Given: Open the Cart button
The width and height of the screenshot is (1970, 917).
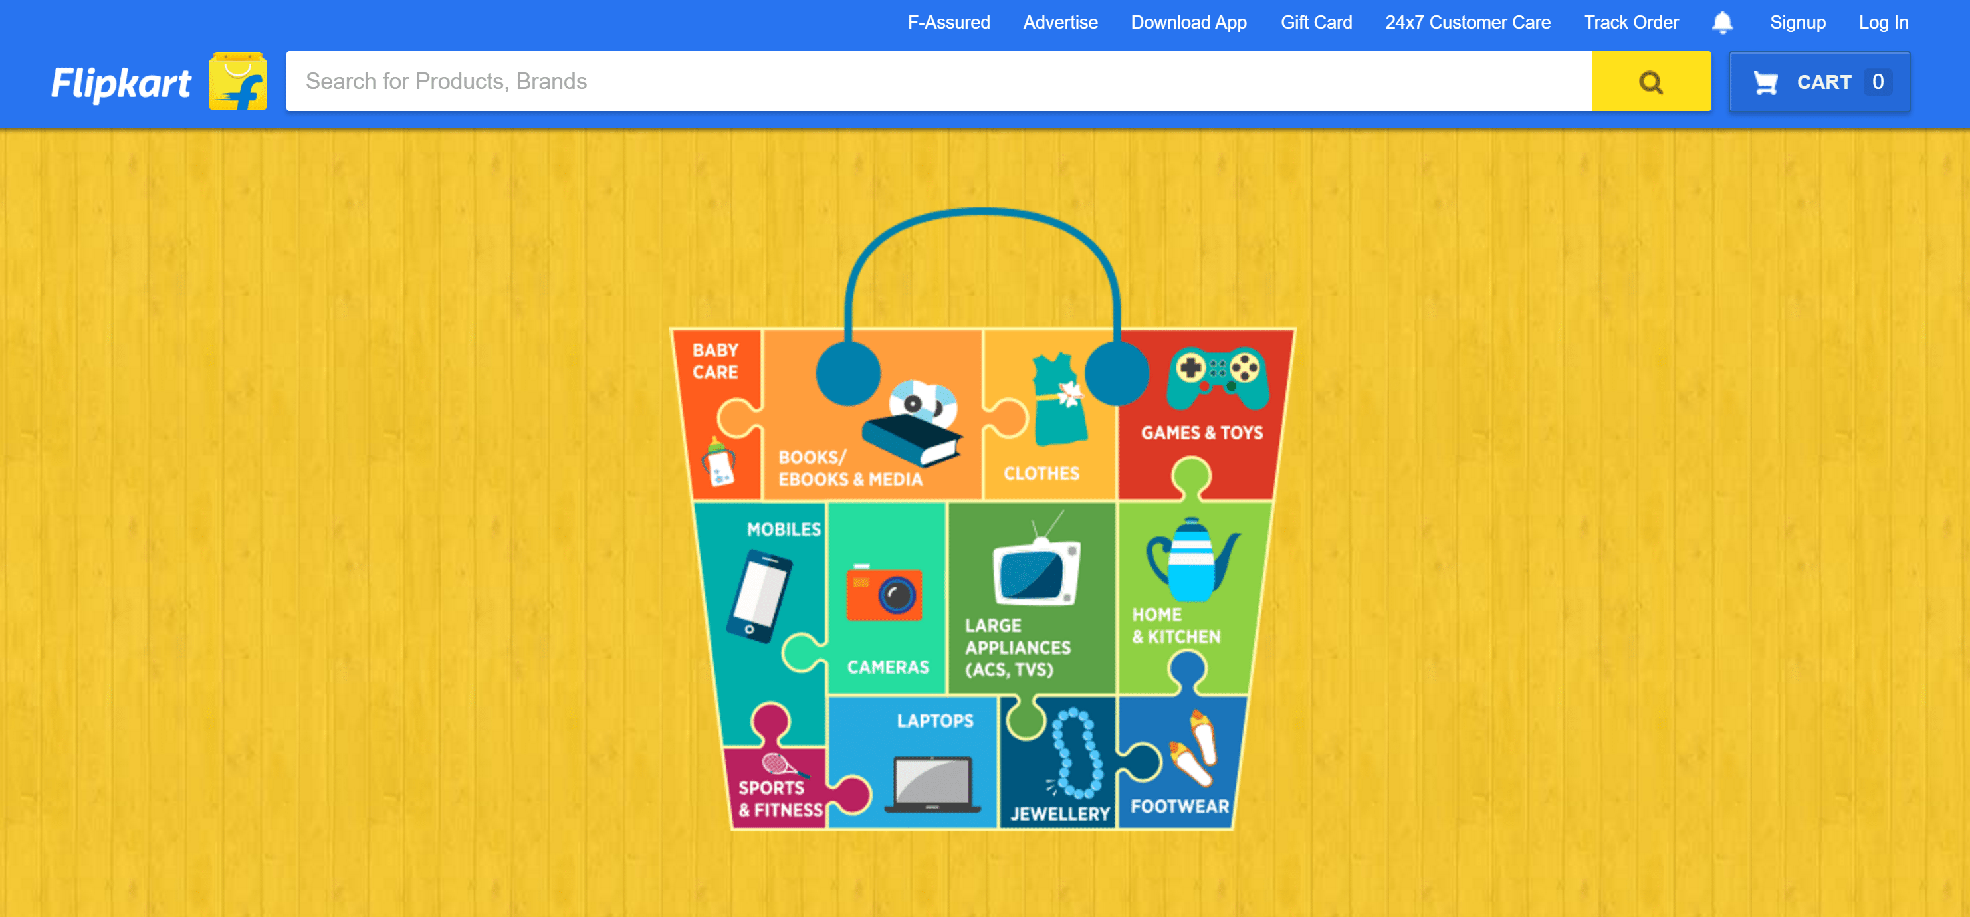Looking at the screenshot, I should click(1819, 82).
